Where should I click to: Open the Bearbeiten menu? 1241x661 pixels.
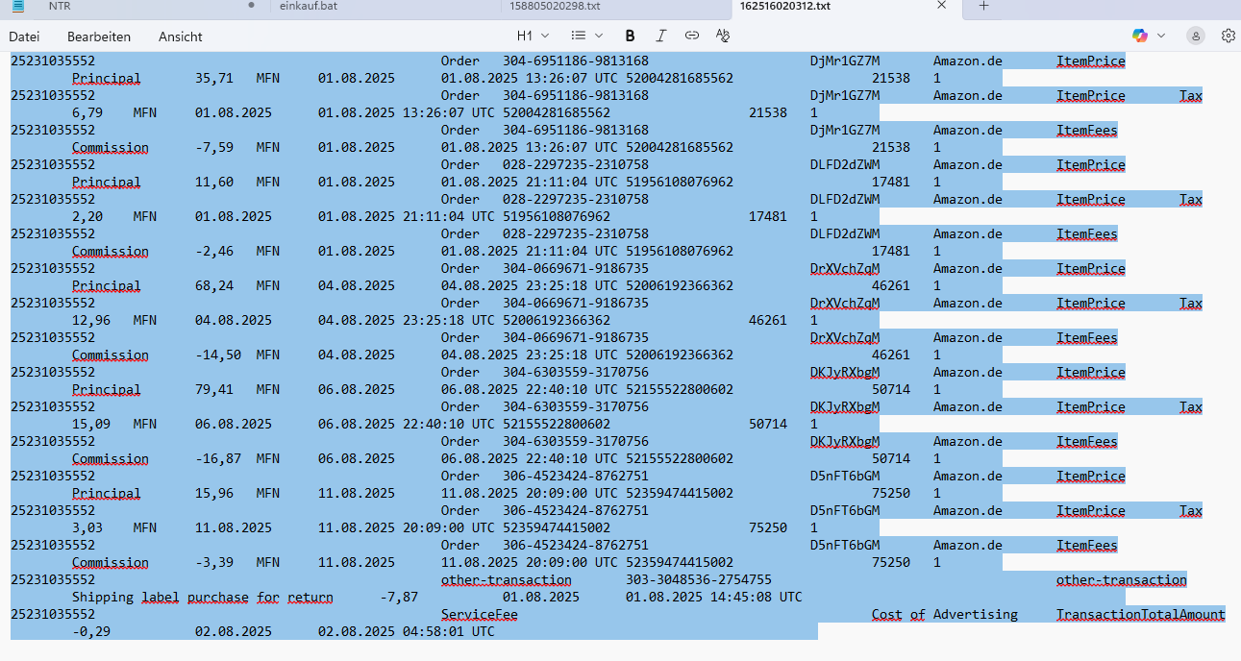[x=98, y=37]
